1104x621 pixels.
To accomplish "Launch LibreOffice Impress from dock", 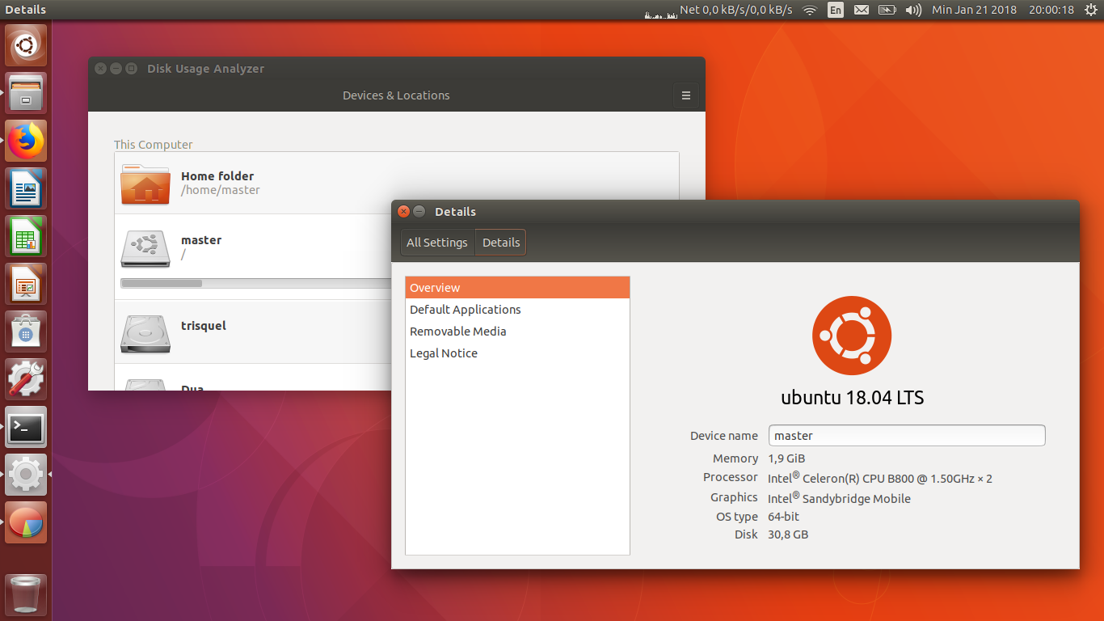I will 26,284.
